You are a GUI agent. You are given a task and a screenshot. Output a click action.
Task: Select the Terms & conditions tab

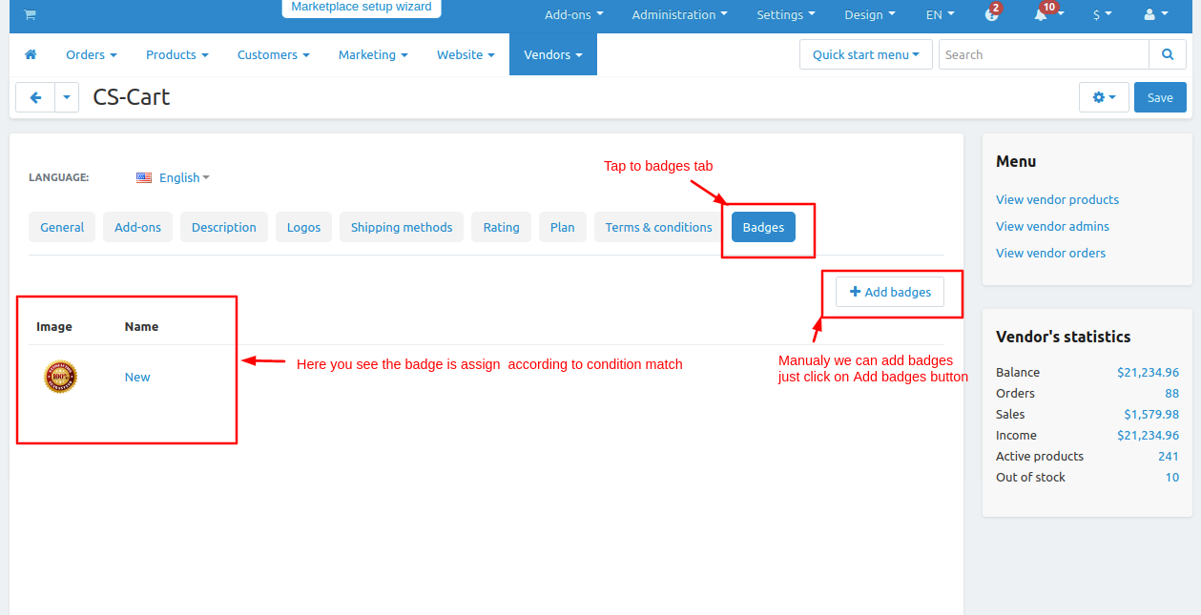(658, 227)
